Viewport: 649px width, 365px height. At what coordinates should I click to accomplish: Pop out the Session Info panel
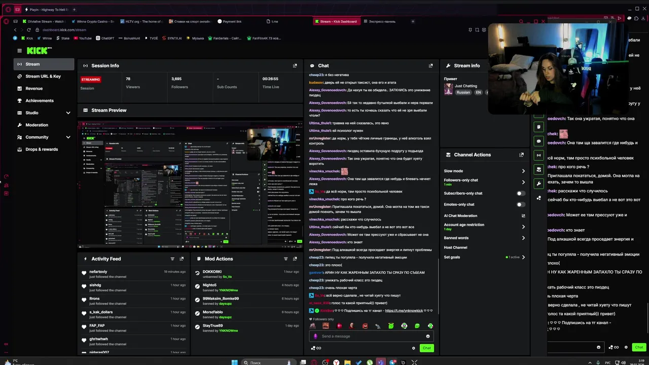click(x=295, y=65)
